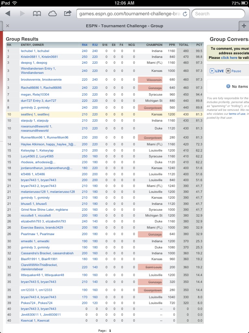Tap the Safari forward arrow
This screenshot has height=333, width=249.
22,14
